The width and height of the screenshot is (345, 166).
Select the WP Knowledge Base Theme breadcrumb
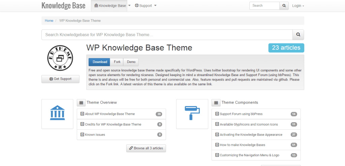pos(80,21)
